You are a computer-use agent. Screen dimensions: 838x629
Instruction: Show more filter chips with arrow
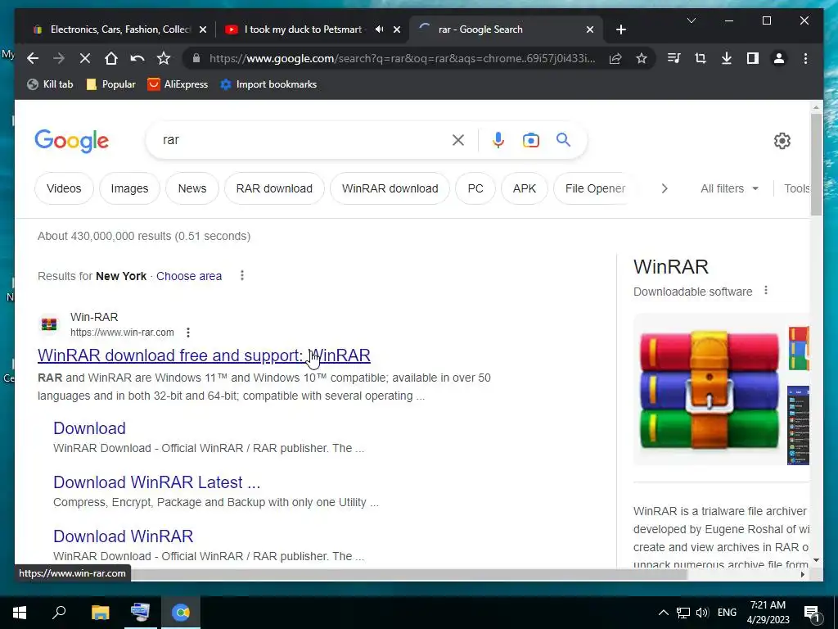pyautogui.click(x=665, y=188)
